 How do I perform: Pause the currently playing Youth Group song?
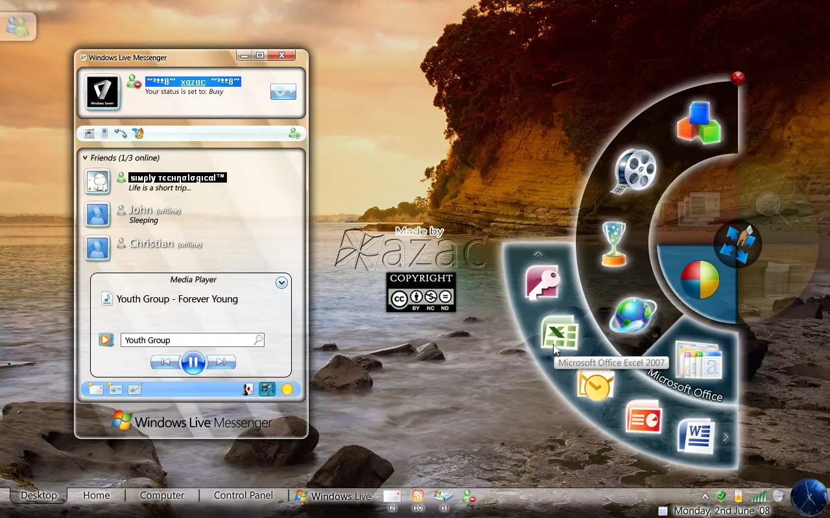[193, 362]
